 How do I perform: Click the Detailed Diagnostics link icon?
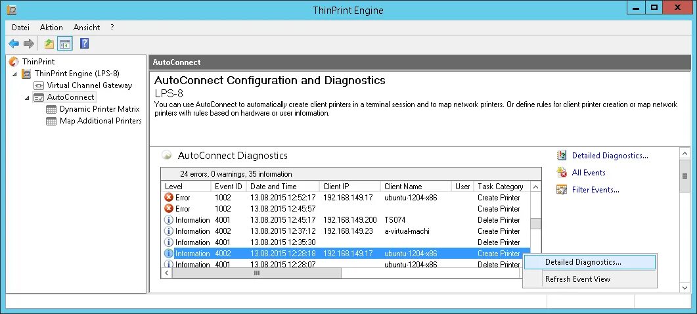pyautogui.click(x=562, y=155)
